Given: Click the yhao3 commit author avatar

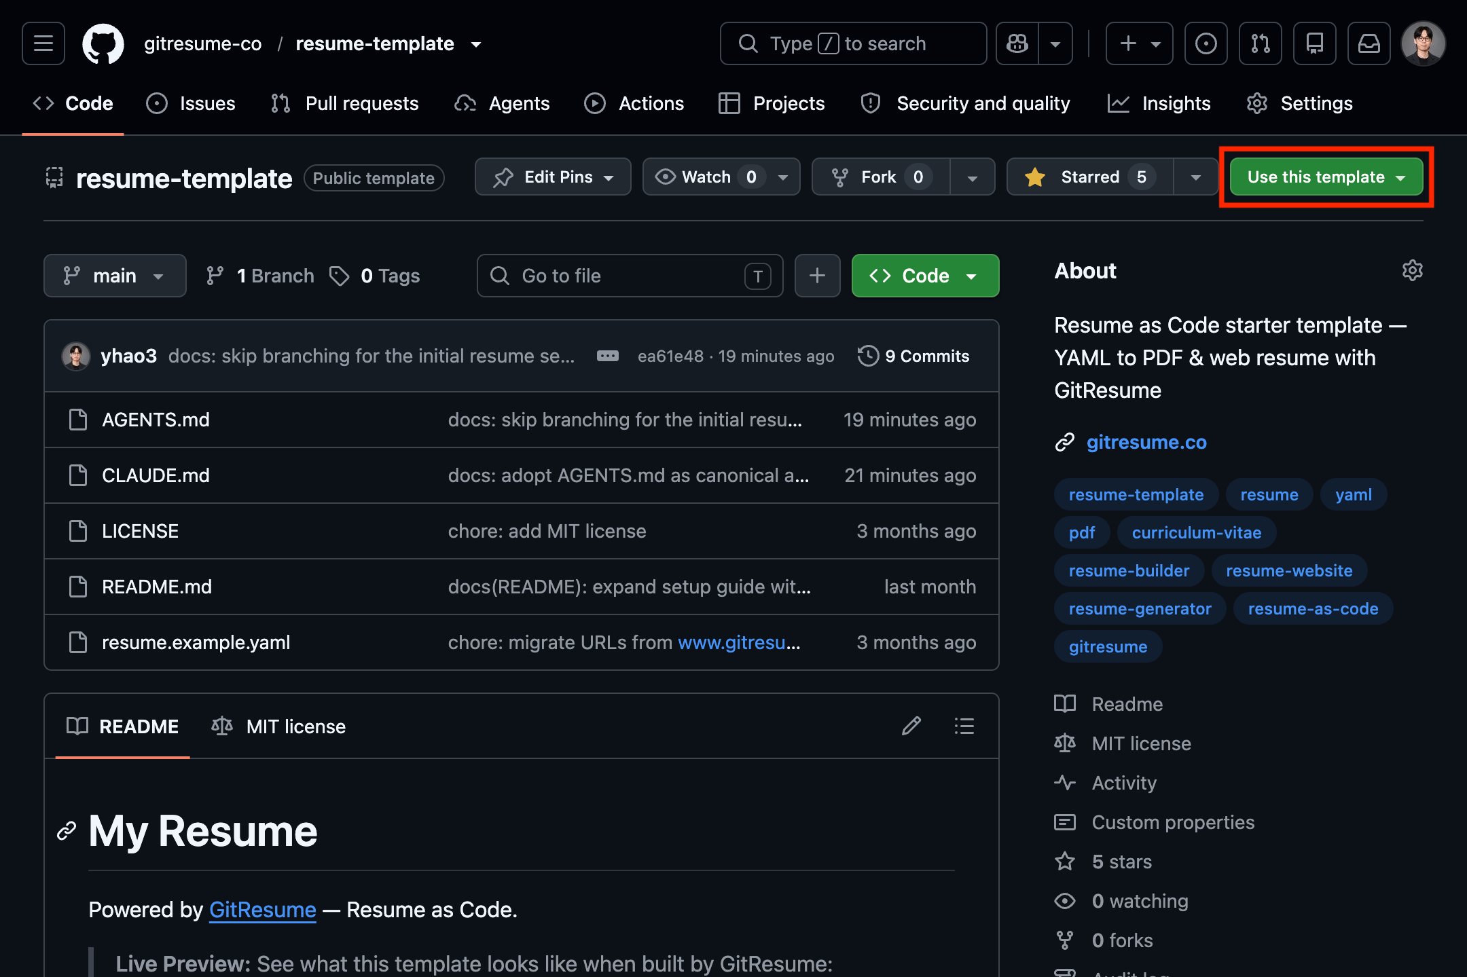Looking at the screenshot, I should coord(76,356).
